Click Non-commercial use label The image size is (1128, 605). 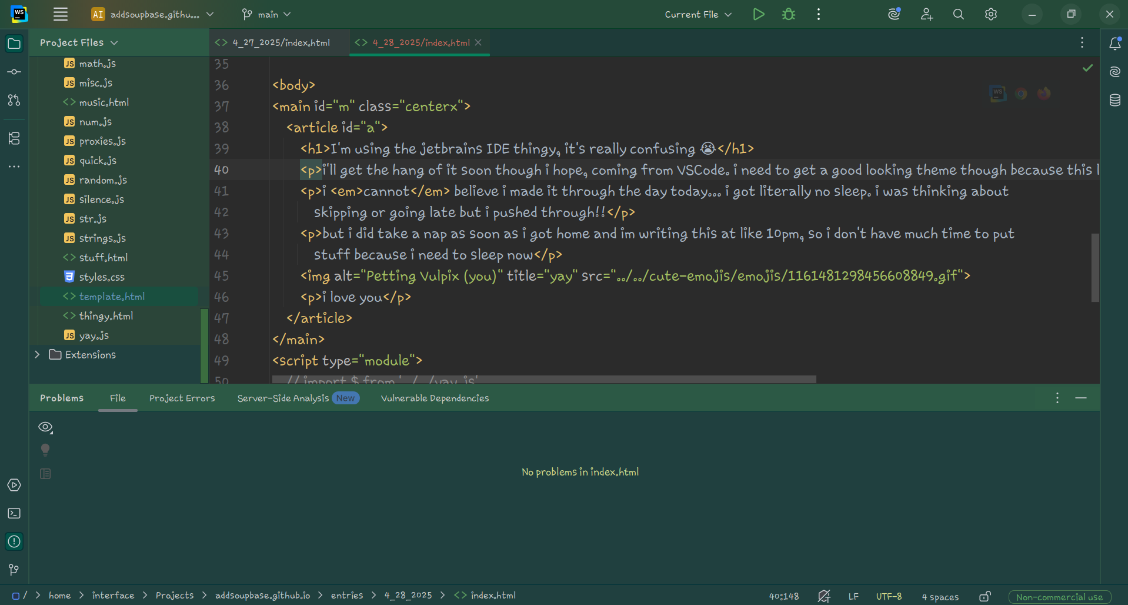(x=1059, y=597)
